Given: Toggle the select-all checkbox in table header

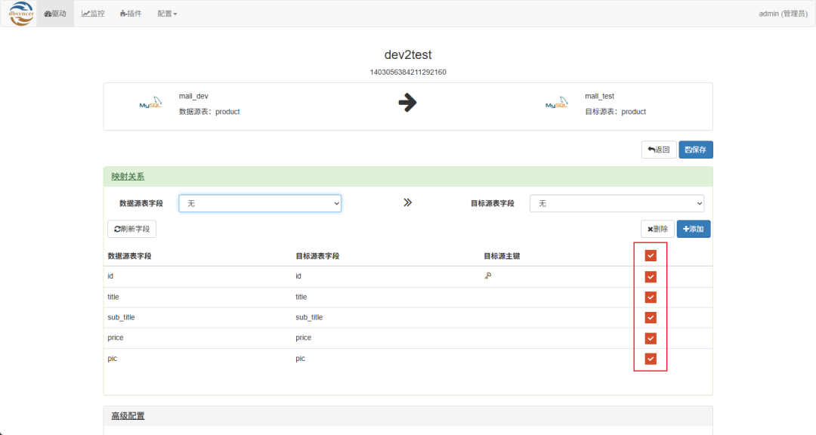Looking at the screenshot, I should coord(651,256).
